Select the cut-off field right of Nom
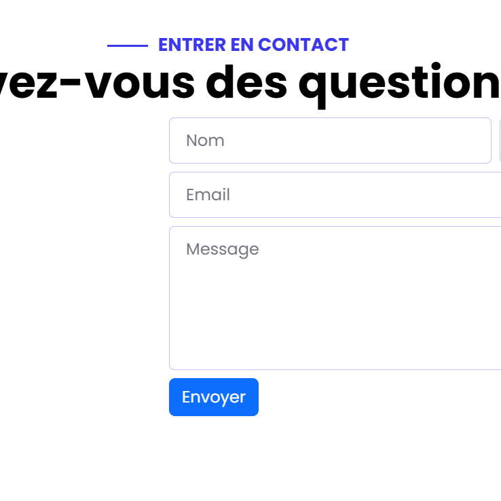Image resolution: width=501 pixels, height=501 pixels. 500,141
